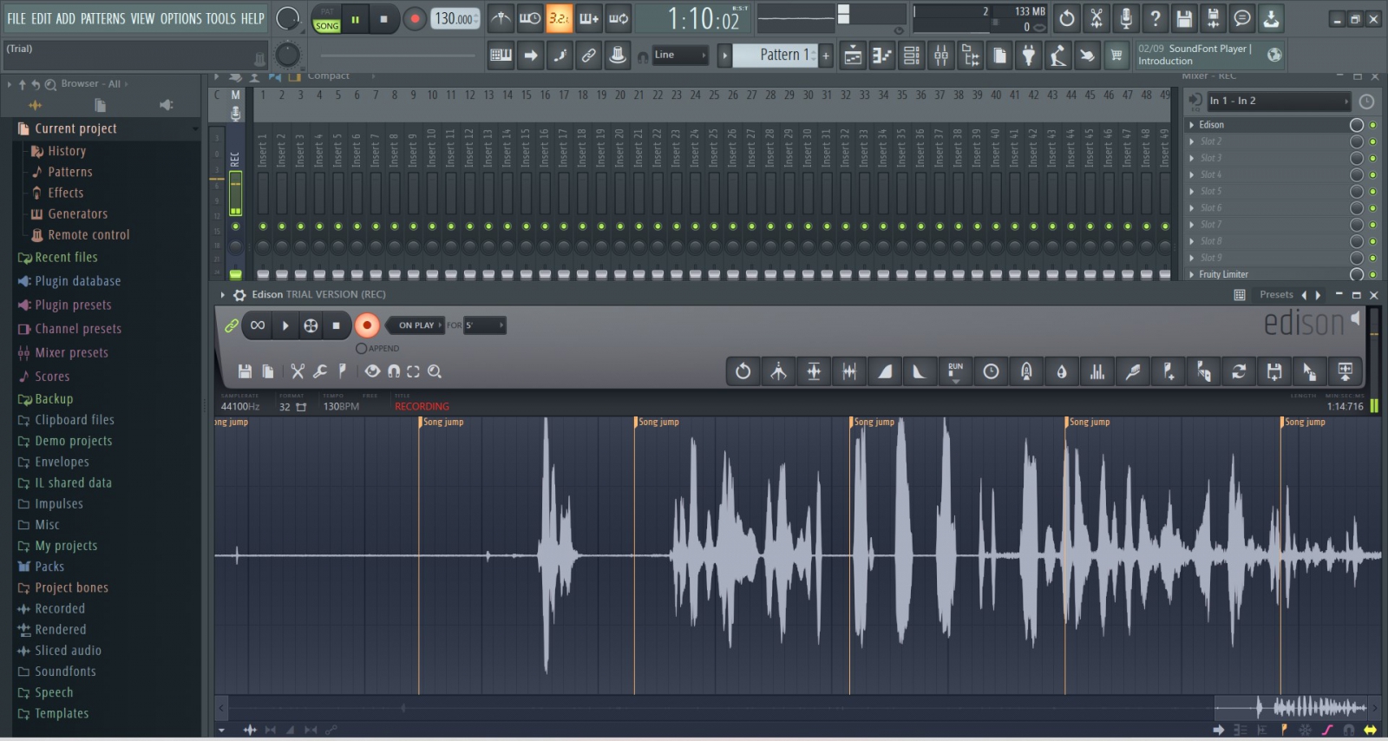This screenshot has width=1388, height=741.
Task: Click the Edison fade in button
Action: pyautogui.click(x=885, y=371)
